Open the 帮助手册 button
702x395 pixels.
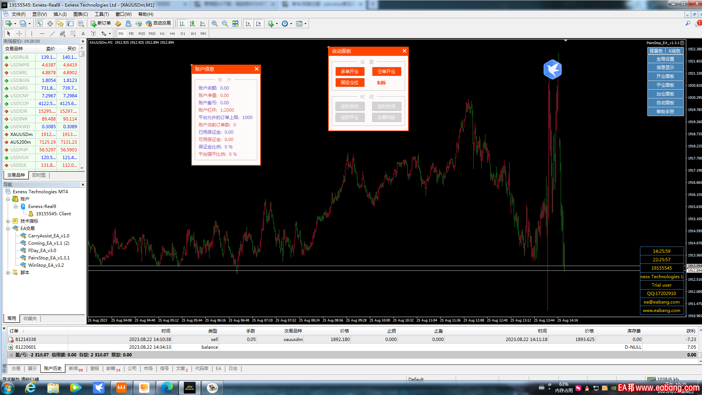click(665, 112)
